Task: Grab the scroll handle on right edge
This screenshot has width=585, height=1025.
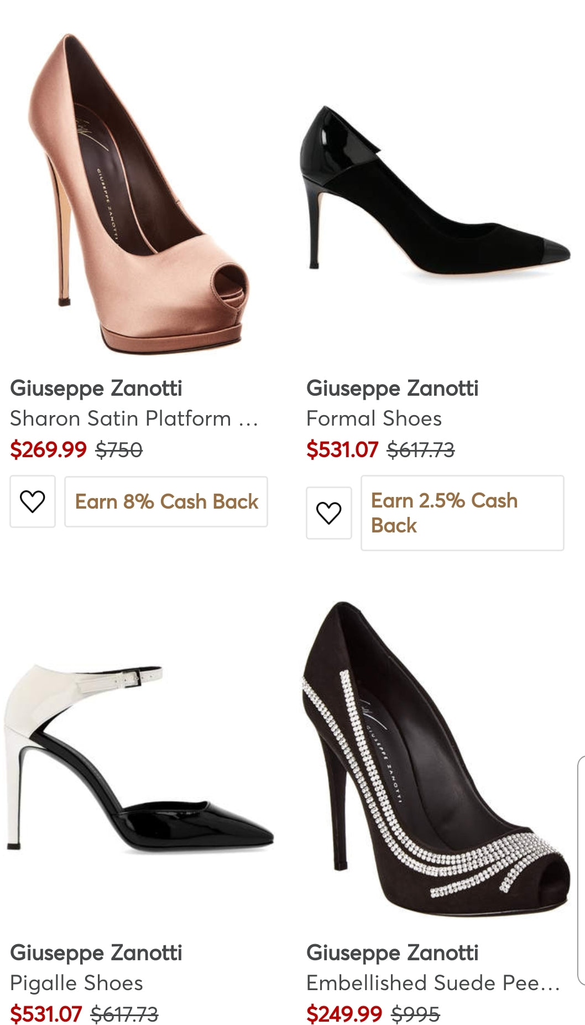Action: (x=581, y=869)
